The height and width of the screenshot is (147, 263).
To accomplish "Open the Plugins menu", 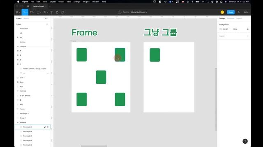I will pyautogui.click(x=86, y=2).
